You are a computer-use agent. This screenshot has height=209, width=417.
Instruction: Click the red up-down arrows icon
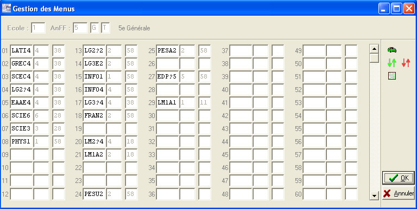[x=406, y=63]
